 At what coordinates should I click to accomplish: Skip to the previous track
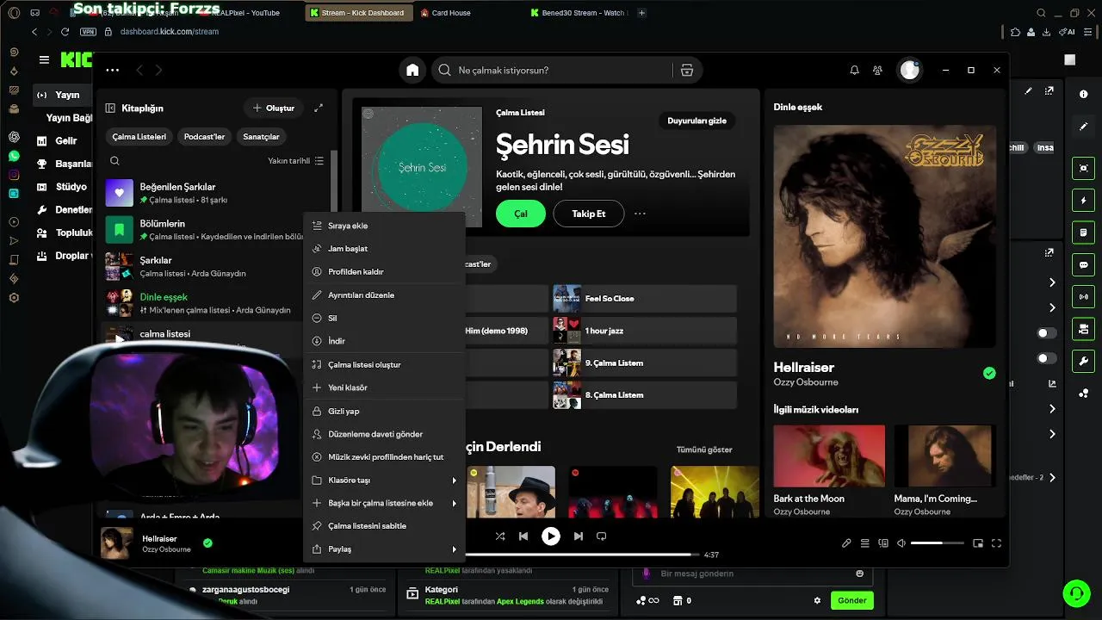(x=523, y=536)
